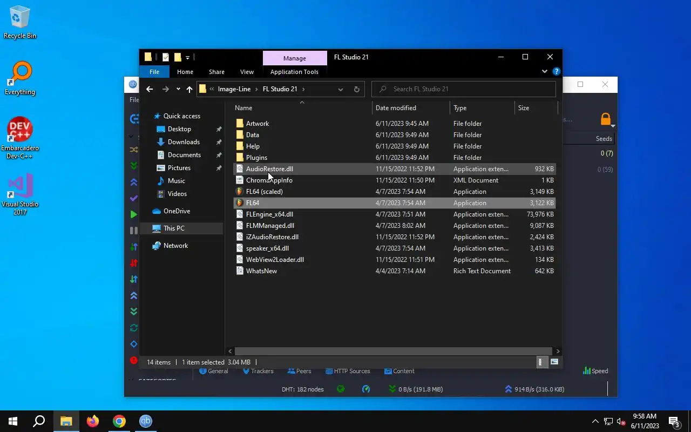
Task: Click the pause icon in qBittorrent sidebar
Action: pyautogui.click(x=133, y=231)
